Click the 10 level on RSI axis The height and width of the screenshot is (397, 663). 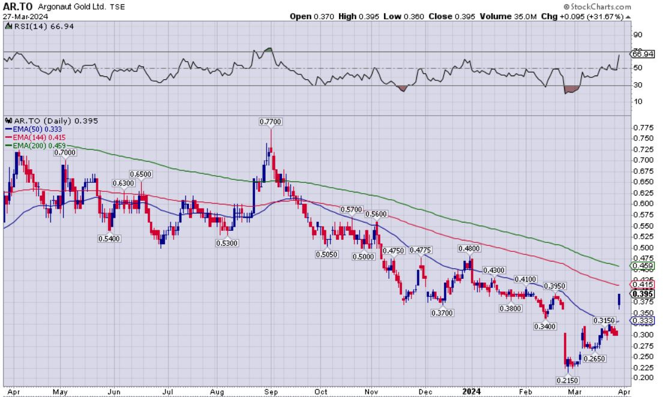point(637,101)
